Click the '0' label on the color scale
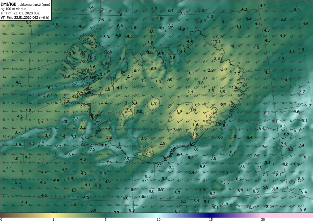 [1, 220]
